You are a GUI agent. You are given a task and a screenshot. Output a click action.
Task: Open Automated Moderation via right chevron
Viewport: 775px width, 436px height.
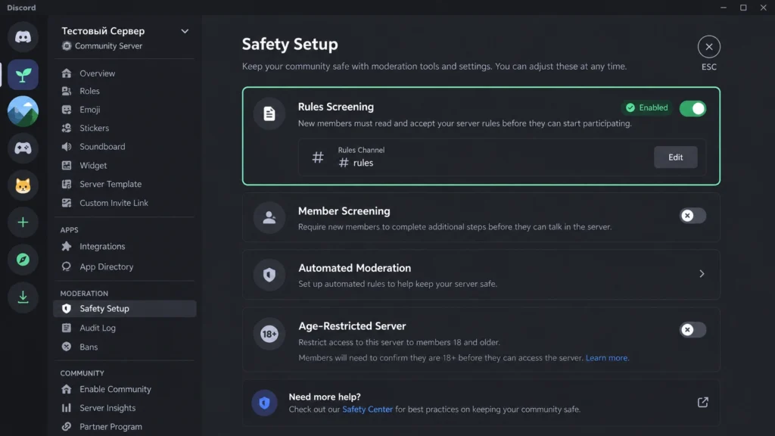[702, 274]
